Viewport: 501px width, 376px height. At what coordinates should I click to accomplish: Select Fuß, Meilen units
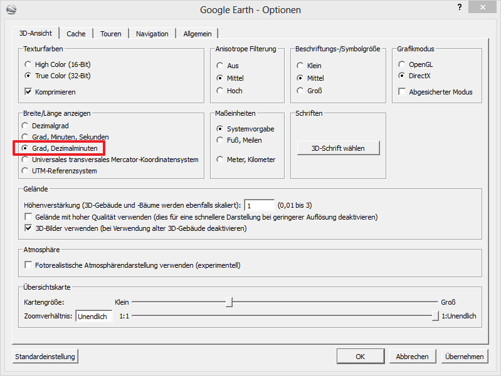239,140
